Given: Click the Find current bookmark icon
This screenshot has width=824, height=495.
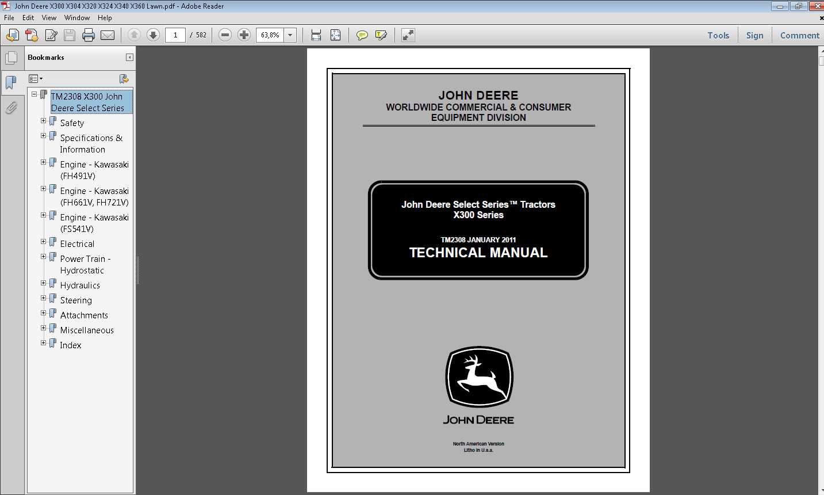Looking at the screenshot, I should pyautogui.click(x=124, y=79).
